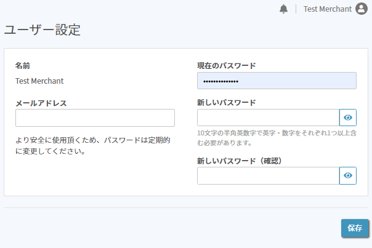372x248 pixels.
Task: Click the 新しいパスワード label text
Action: click(227, 103)
